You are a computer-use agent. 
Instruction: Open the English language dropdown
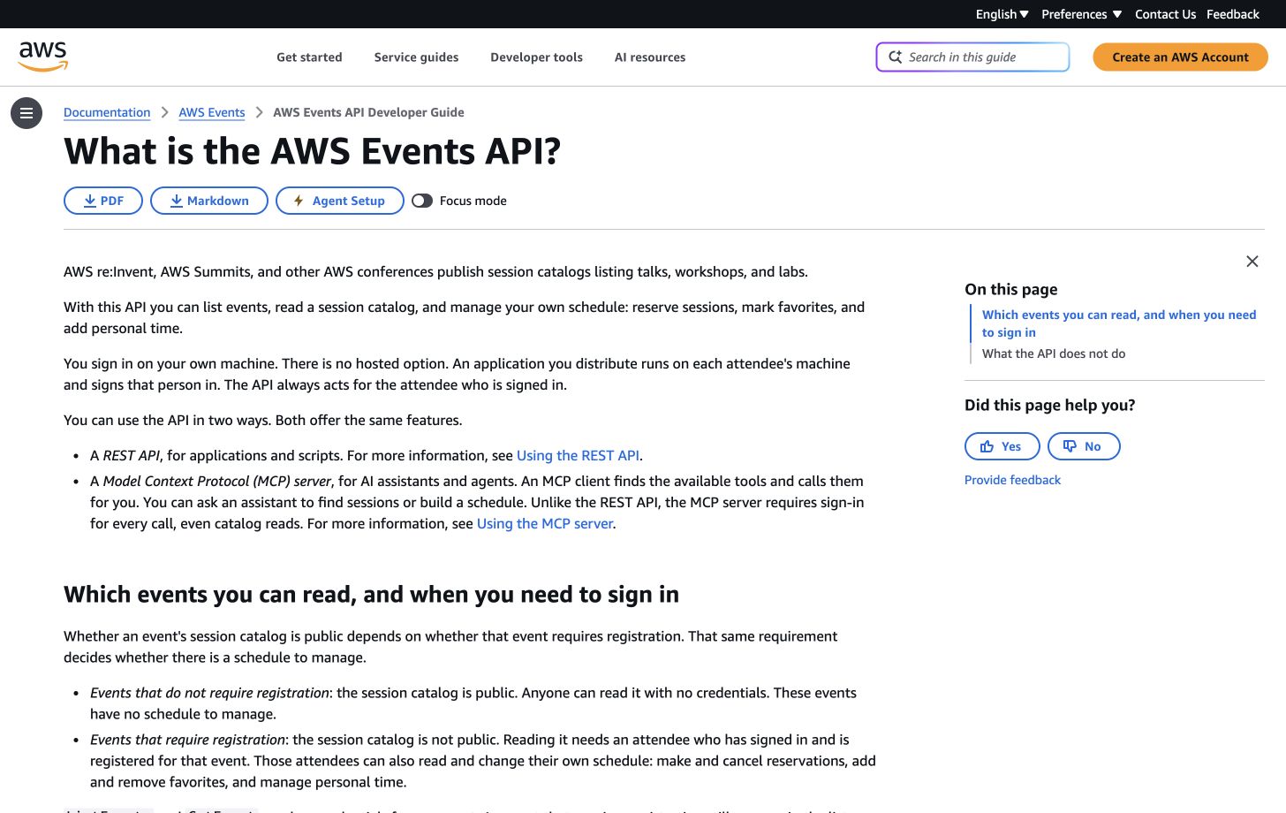click(x=1002, y=14)
